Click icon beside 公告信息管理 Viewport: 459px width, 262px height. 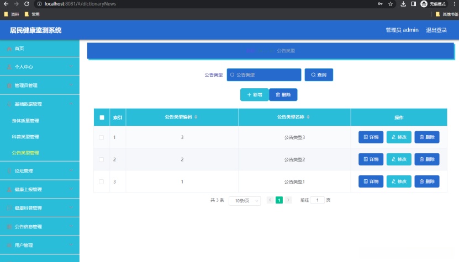click(9, 227)
